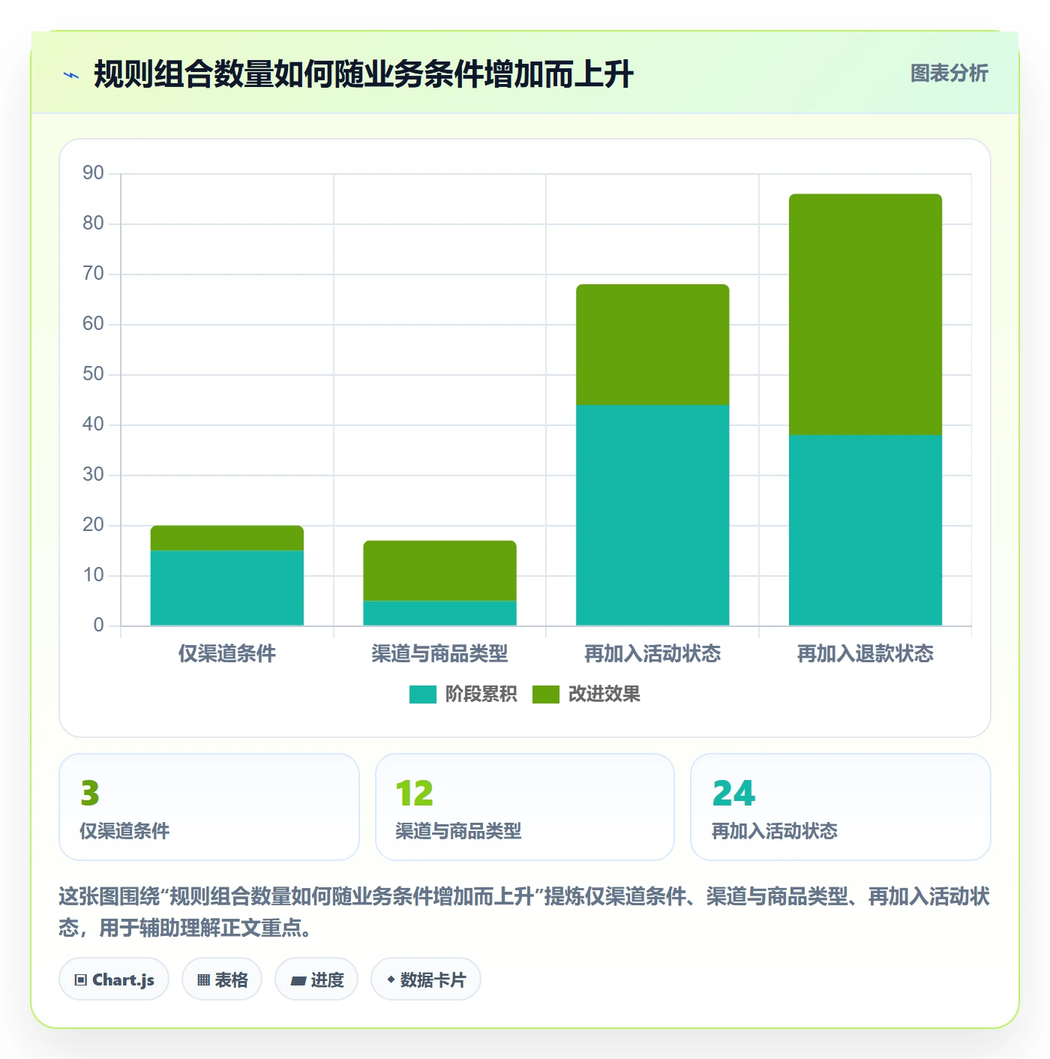Click the x-axis label 渠道与商品类型

tap(439, 654)
